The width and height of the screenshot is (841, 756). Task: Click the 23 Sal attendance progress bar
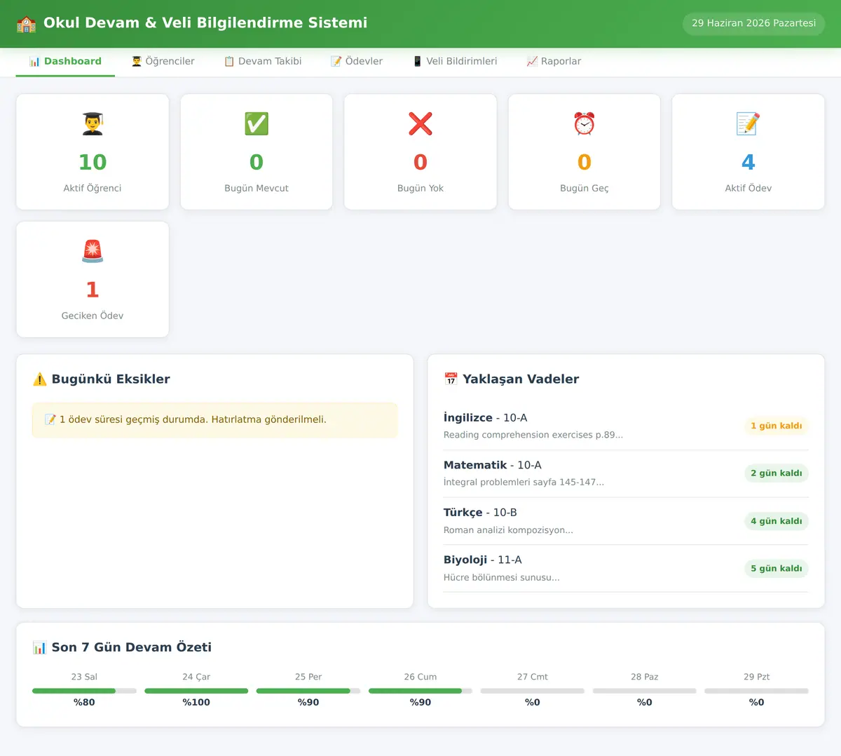[x=84, y=691]
